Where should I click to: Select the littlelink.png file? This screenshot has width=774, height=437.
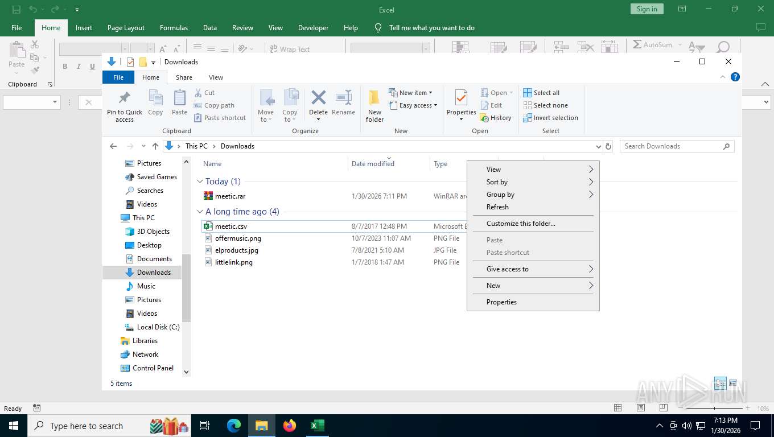(233, 262)
